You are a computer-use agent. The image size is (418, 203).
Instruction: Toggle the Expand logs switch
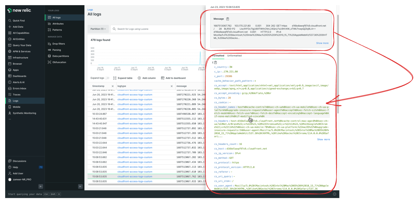coord(107,78)
